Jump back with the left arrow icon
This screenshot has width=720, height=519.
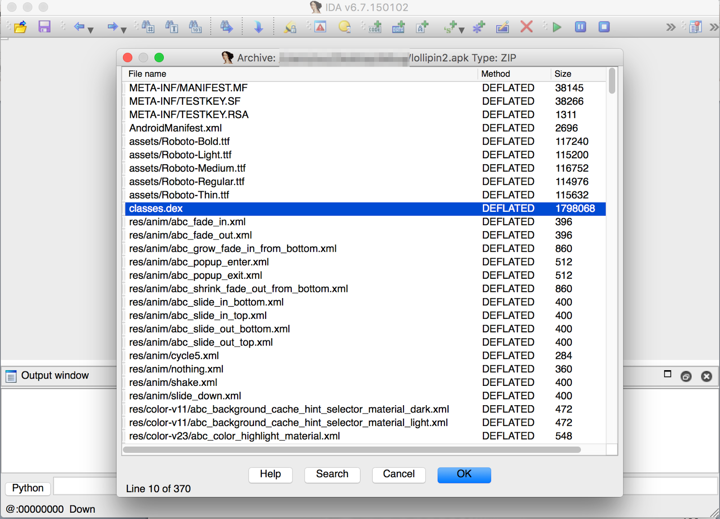pyautogui.click(x=79, y=27)
